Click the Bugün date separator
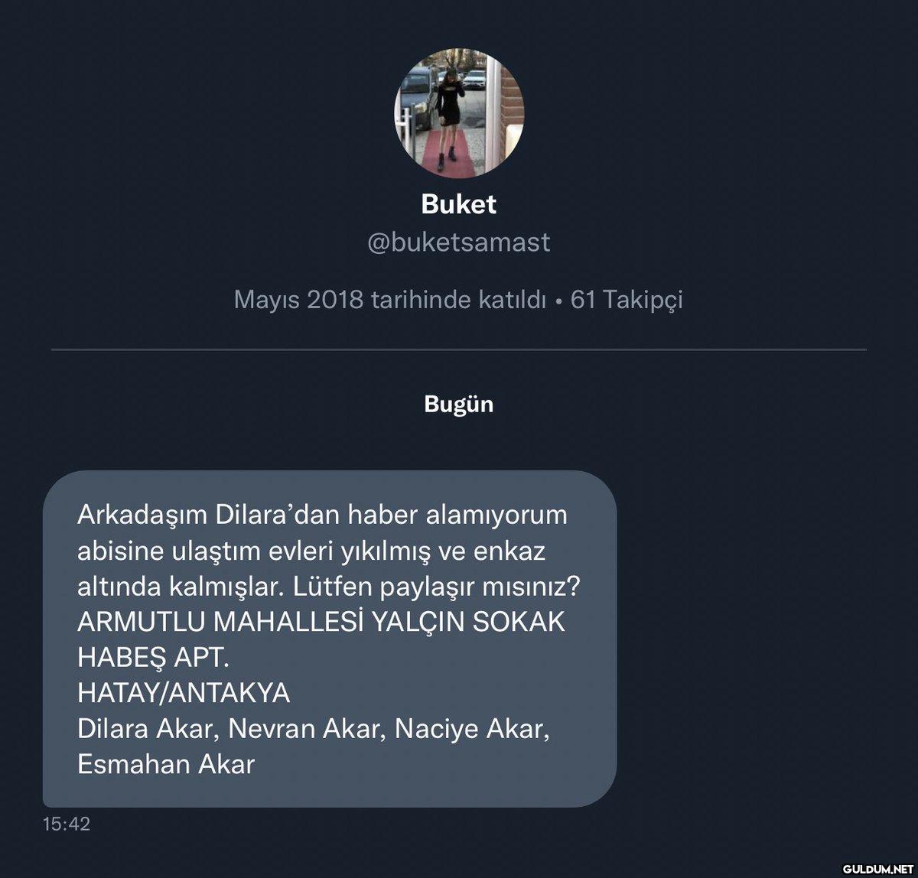 tap(459, 404)
